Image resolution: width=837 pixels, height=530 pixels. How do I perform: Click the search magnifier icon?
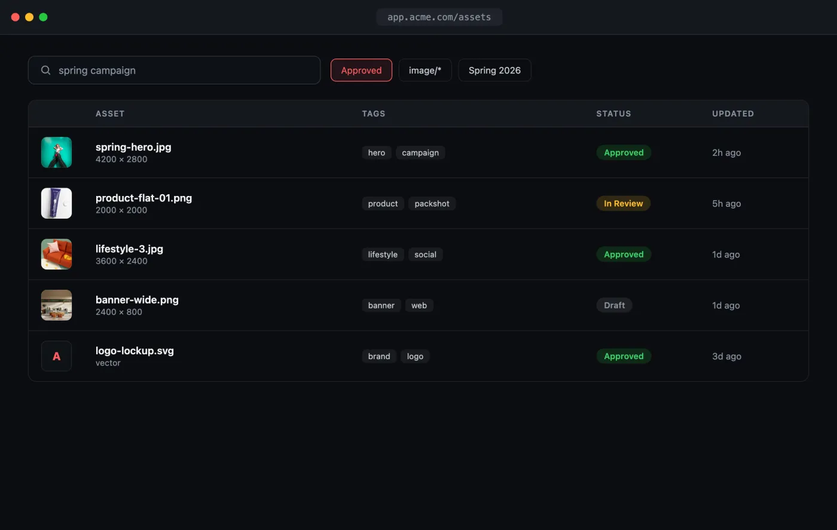(x=45, y=71)
